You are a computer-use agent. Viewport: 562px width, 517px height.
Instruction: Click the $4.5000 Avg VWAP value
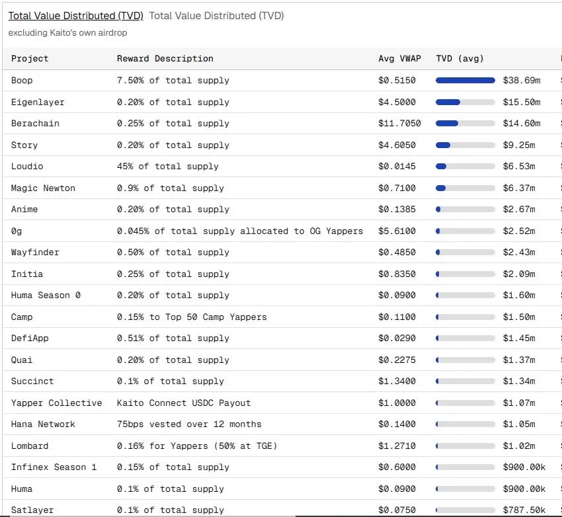(x=397, y=102)
